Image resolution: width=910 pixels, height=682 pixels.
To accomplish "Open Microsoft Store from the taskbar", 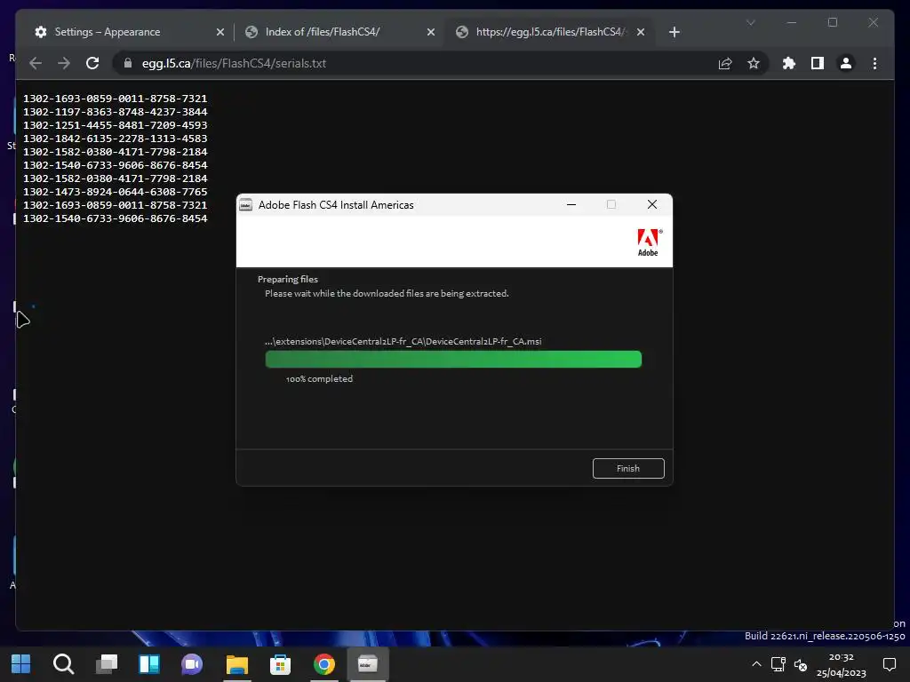I will coord(280,663).
